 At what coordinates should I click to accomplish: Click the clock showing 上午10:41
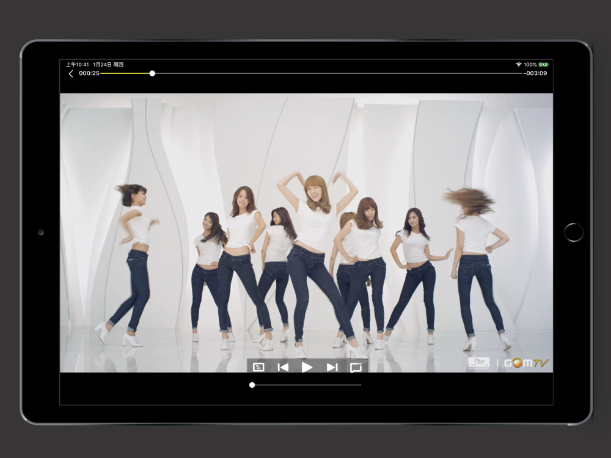tap(77, 64)
